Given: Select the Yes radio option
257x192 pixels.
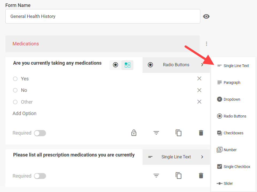Looking at the screenshot, I should tap(15, 79).
